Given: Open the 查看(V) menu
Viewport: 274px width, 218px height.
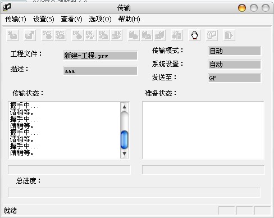Looking at the screenshot, I should (x=71, y=19).
